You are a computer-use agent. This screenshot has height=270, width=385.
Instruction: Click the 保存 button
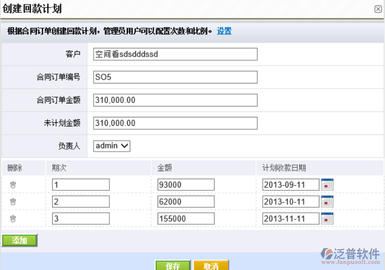coord(173,266)
